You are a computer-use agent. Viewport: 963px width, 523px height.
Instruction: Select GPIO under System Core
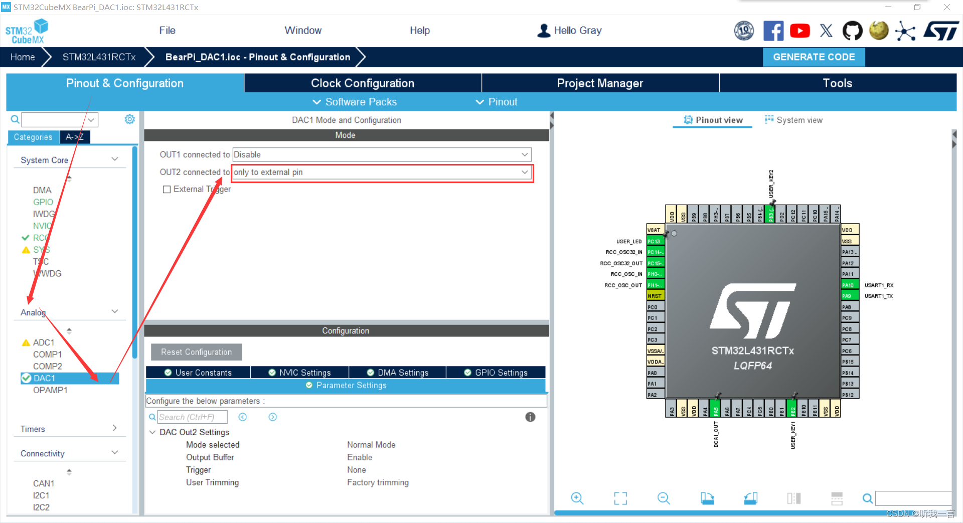(43, 202)
